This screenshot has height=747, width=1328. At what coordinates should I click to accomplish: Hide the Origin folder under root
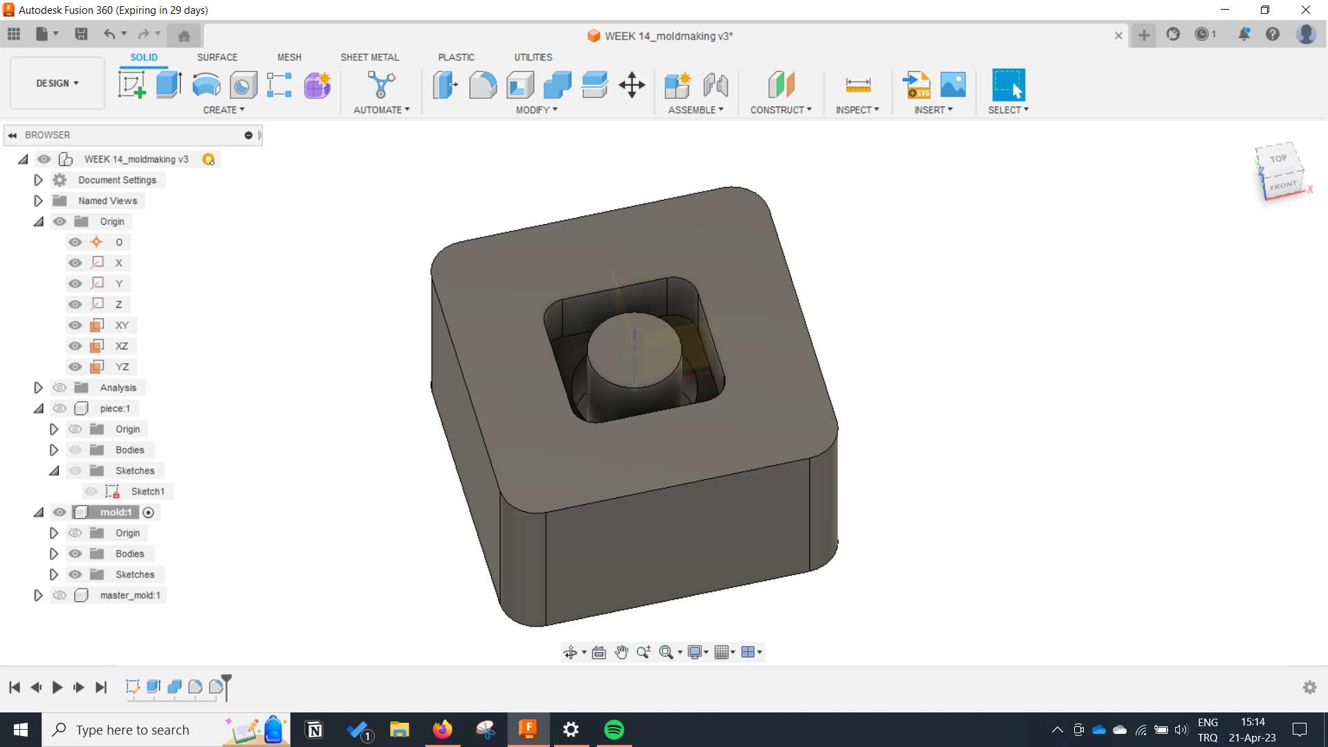60,221
